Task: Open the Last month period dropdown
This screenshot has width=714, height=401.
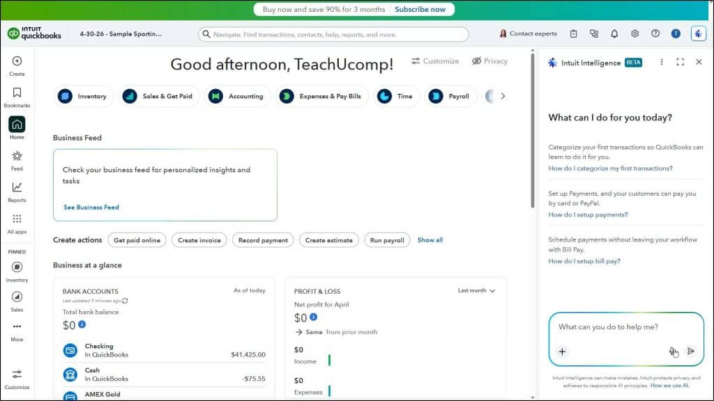Action: 476,290
